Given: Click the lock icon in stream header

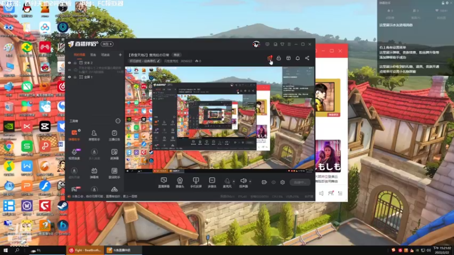Looking at the screenshot, I should tap(279, 58).
